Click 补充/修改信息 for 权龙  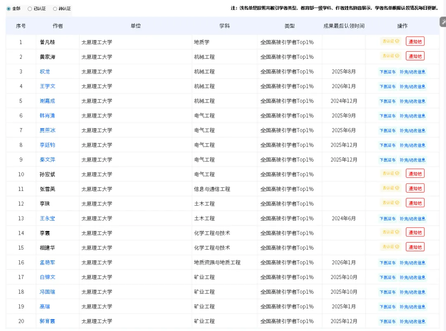tap(413, 72)
